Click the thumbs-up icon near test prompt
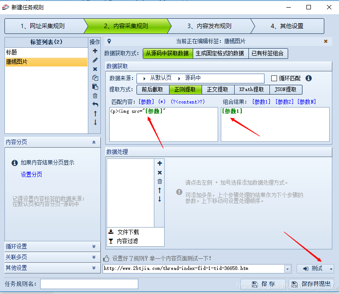339x294 pixels. [x=106, y=258]
